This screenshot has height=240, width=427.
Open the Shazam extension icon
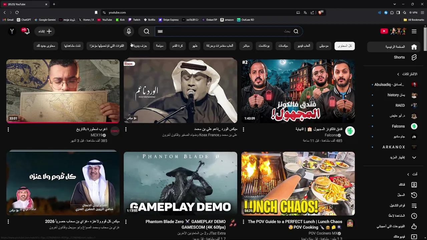coord(386,13)
